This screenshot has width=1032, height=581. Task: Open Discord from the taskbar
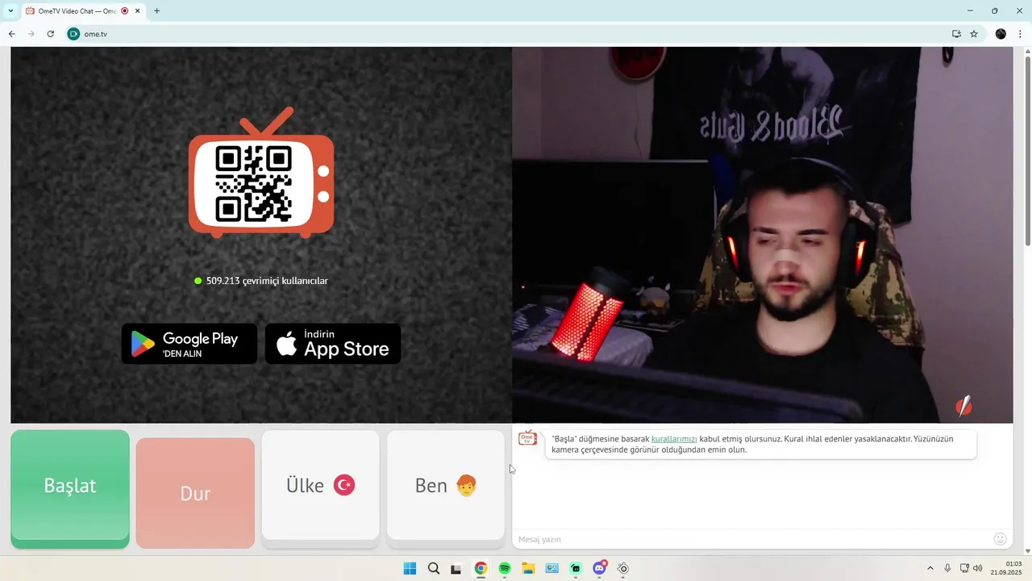pyautogui.click(x=600, y=568)
